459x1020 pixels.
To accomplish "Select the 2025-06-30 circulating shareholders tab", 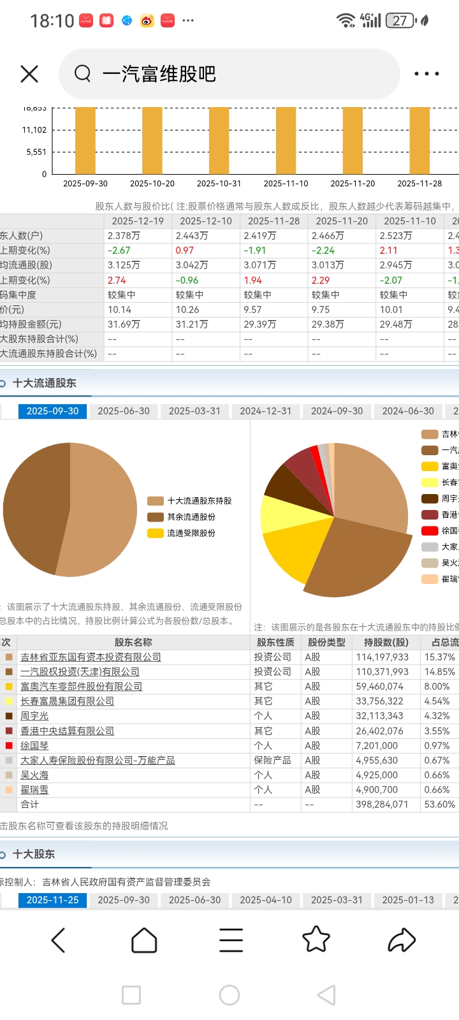I will point(124,411).
